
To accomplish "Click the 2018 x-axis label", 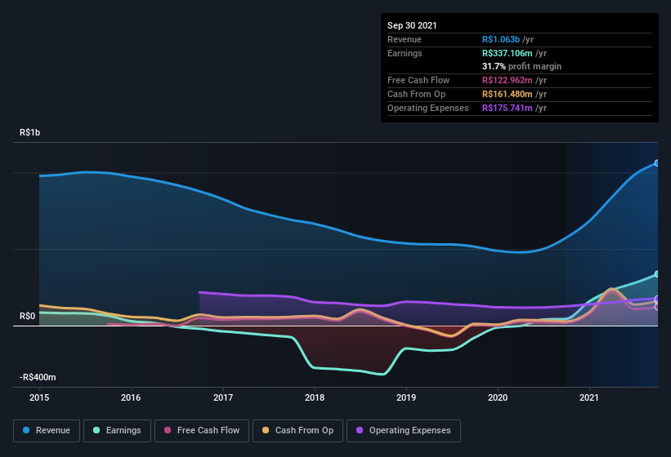I will (315, 397).
